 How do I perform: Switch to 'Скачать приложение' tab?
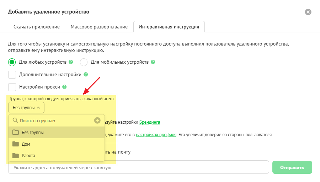(36, 27)
